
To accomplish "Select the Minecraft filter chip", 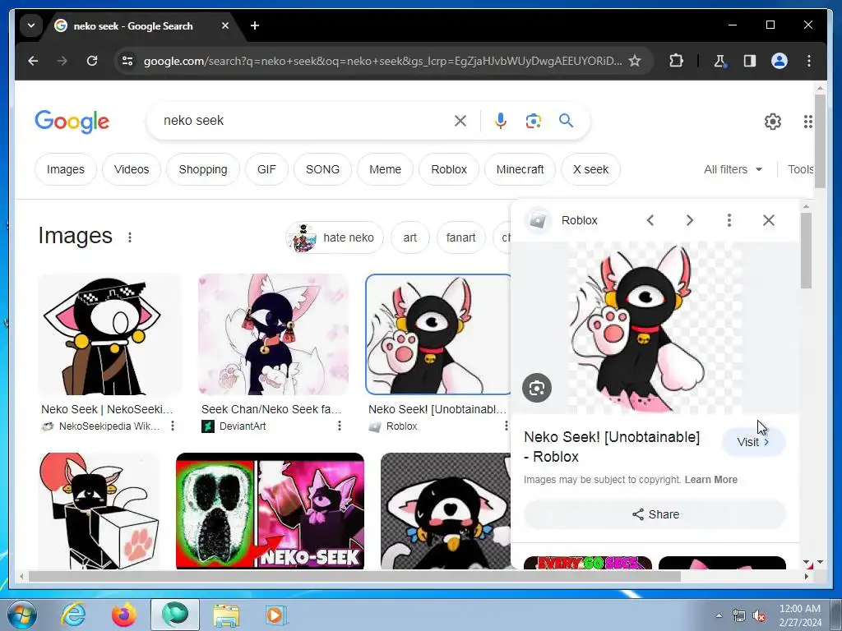I will coord(520,169).
